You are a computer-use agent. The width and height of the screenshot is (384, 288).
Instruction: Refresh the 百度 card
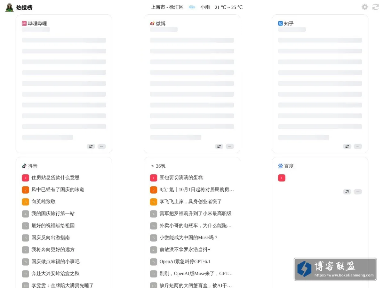pyautogui.click(x=347, y=192)
